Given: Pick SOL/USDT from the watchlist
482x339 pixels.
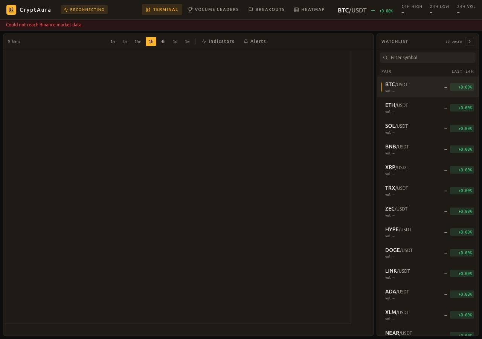Looking at the screenshot, I should coord(428,128).
